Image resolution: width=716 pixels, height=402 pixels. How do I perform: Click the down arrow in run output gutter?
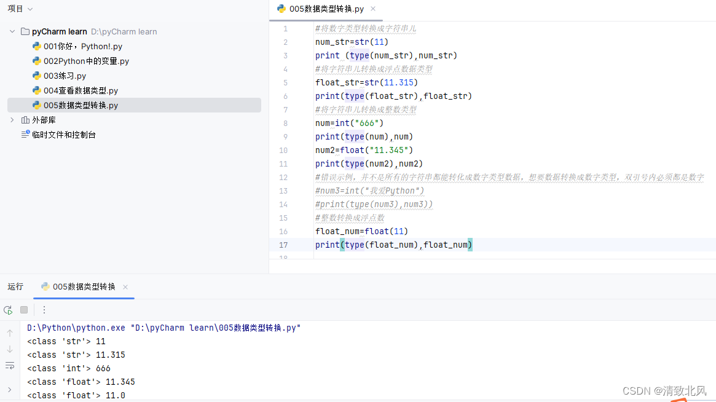(9, 349)
